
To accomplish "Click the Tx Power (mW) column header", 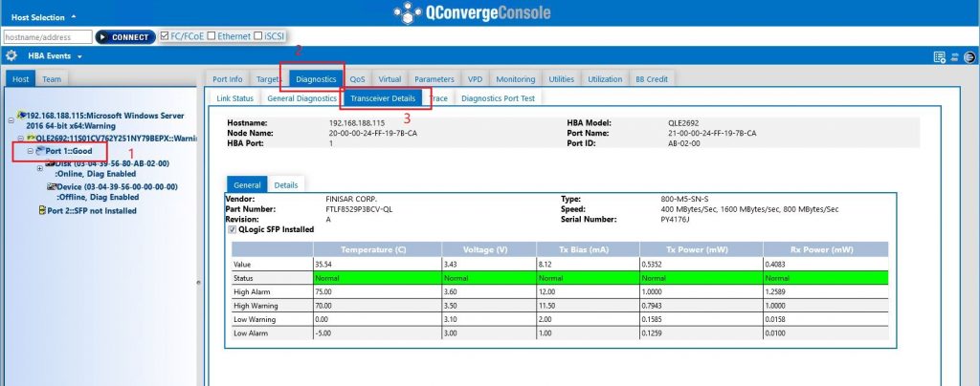I will [x=702, y=249].
